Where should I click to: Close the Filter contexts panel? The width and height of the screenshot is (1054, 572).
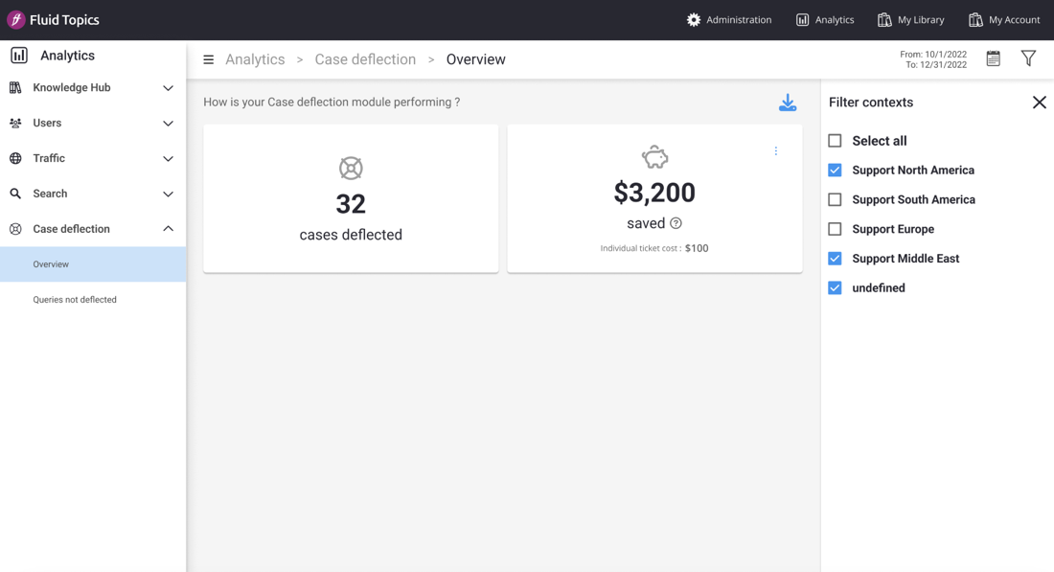click(1039, 103)
